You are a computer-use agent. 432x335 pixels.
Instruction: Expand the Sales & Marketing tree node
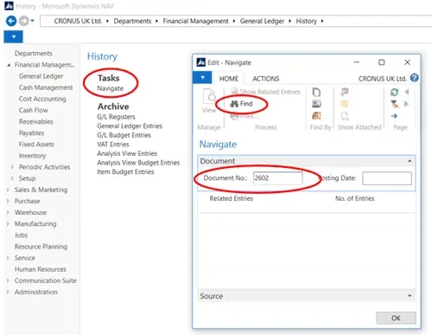pyautogui.click(x=8, y=190)
